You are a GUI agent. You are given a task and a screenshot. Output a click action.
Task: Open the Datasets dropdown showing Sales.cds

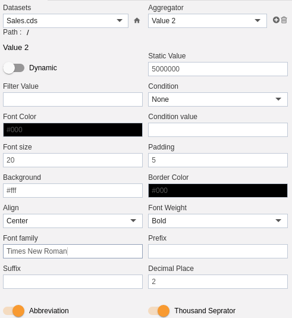(x=65, y=21)
